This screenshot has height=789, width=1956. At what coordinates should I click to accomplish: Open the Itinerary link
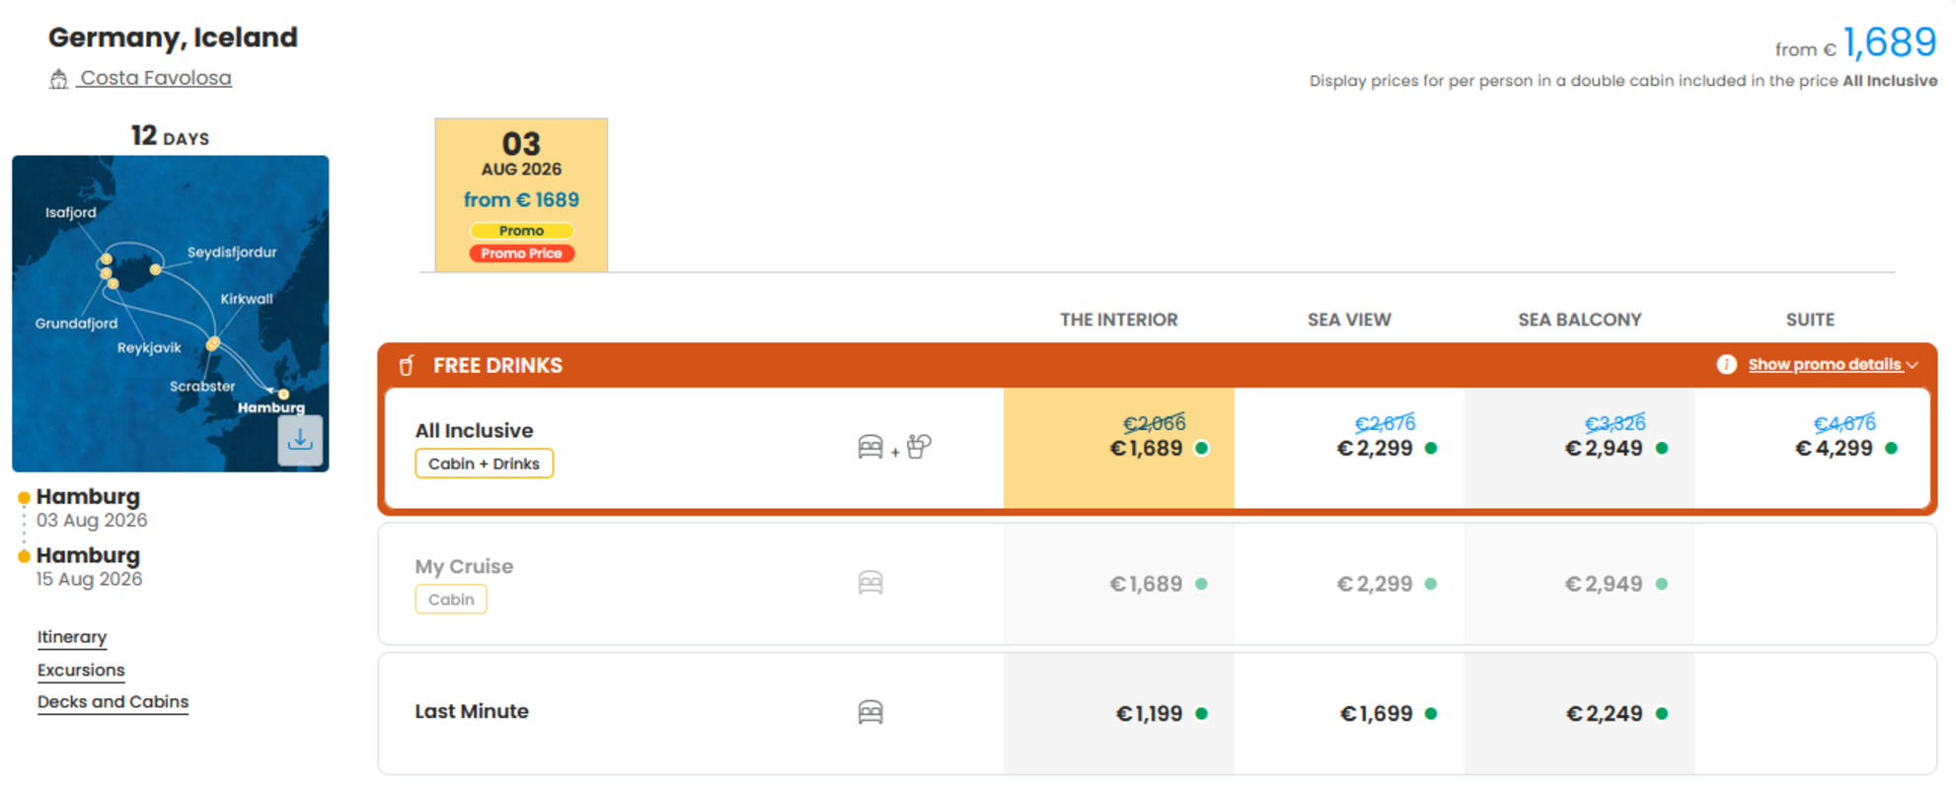(x=72, y=637)
